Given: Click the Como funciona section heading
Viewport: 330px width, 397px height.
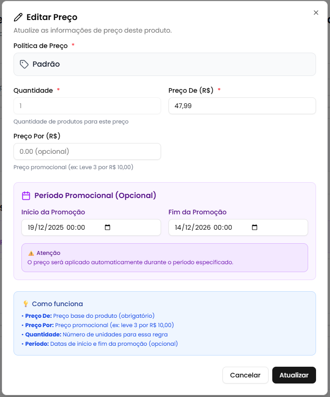Looking at the screenshot, I should [58, 303].
